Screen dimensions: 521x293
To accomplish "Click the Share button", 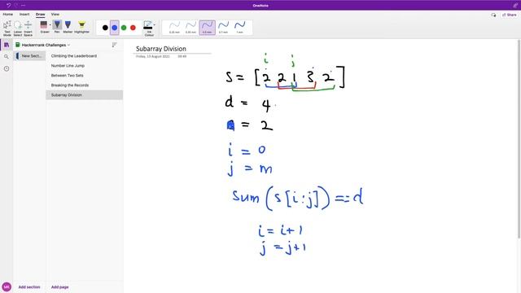I will (x=510, y=15).
